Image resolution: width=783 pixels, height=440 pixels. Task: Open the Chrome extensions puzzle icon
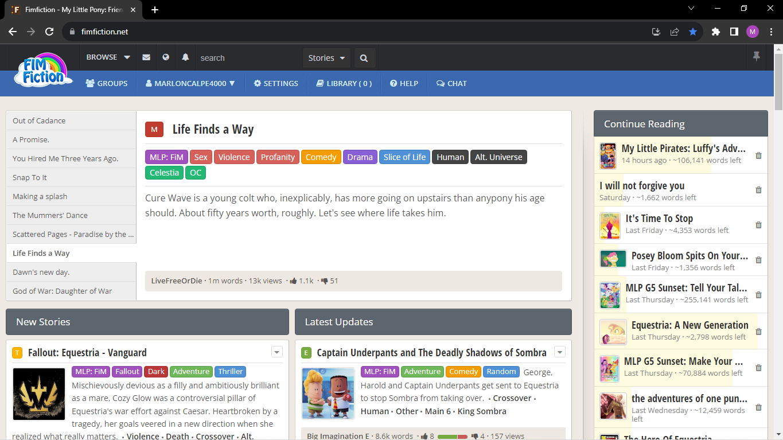[715, 32]
